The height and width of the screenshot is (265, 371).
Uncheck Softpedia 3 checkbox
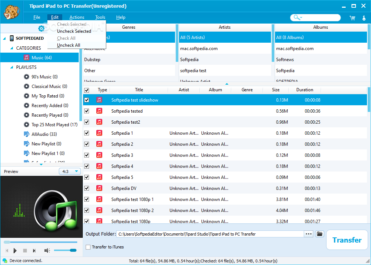click(x=87, y=155)
